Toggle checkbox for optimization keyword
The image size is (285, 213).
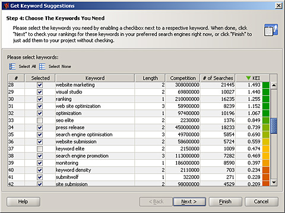point(40,114)
